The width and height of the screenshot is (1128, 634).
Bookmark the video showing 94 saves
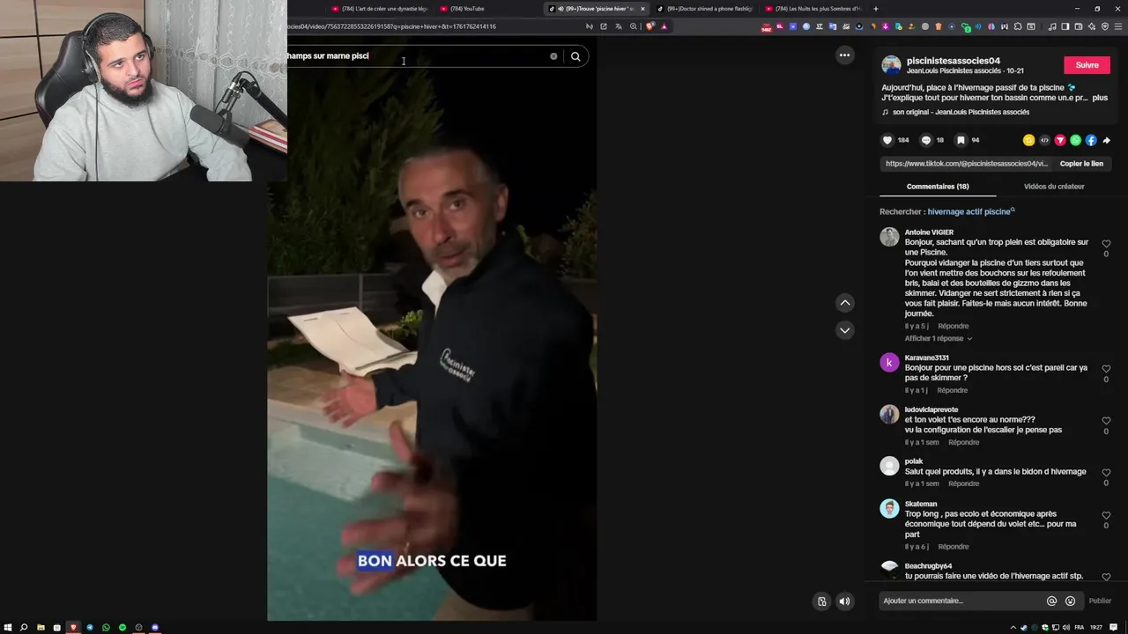(961, 140)
